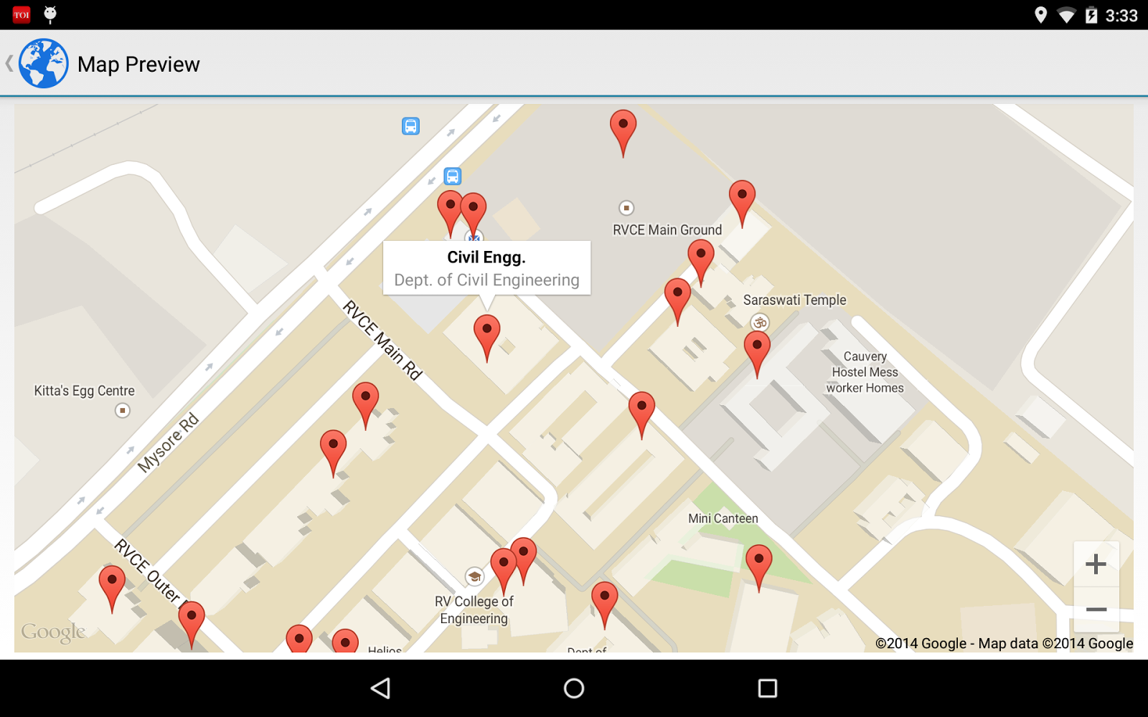Tap the Android debug notification icon
Image resolution: width=1148 pixels, height=717 pixels.
tap(50, 14)
